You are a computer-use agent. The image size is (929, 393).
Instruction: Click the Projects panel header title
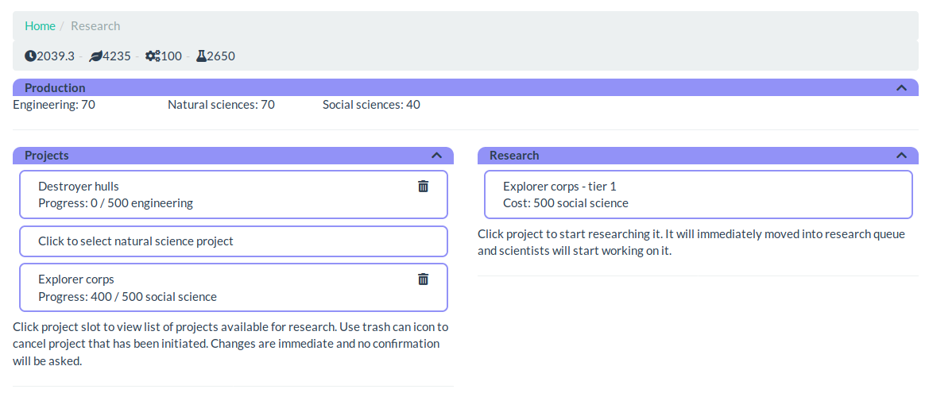47,156
